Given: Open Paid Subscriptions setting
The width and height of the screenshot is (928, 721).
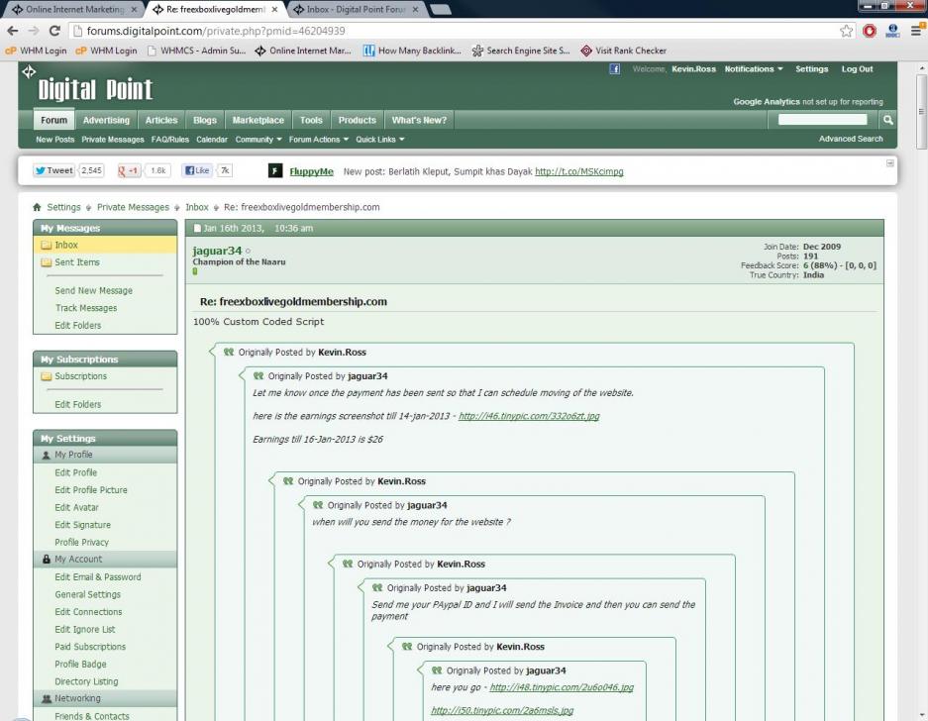Looking at the screenshot, I should point(90,647).
